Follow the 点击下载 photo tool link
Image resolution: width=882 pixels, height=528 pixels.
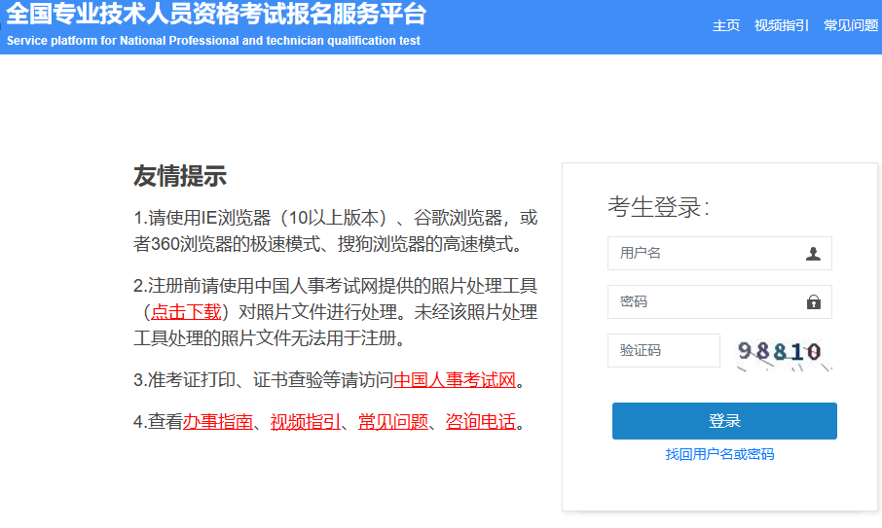tap(186, 312)
